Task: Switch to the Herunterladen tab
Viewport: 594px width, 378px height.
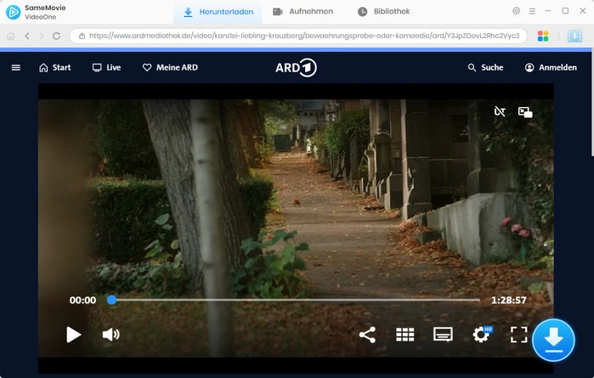Action: click(218, 12)
